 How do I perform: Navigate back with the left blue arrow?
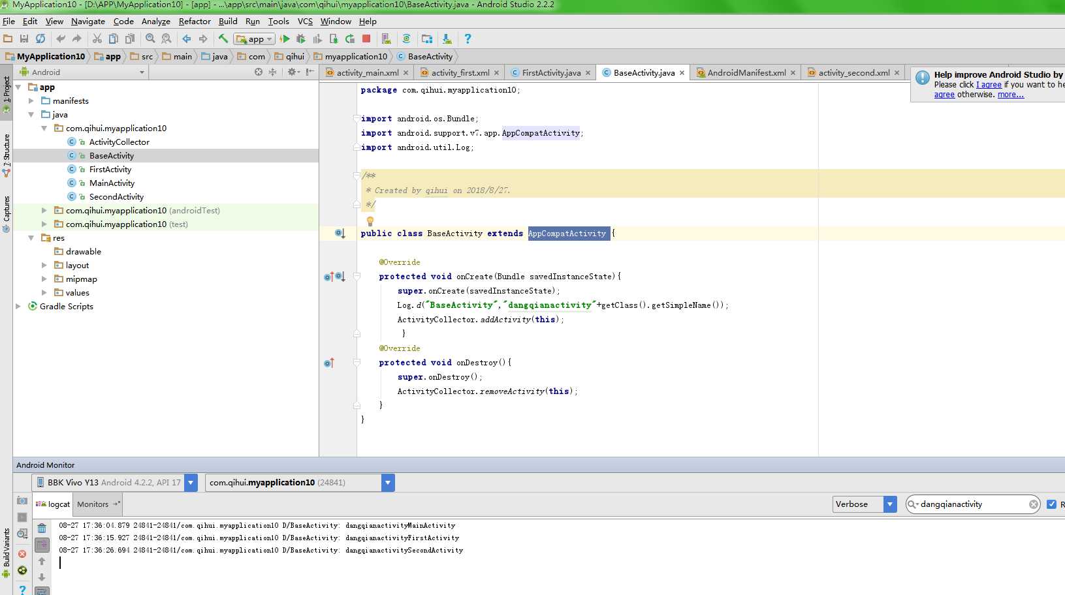click(187, 39)
